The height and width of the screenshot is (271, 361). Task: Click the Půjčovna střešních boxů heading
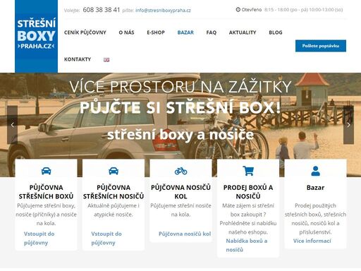point(46,192)
